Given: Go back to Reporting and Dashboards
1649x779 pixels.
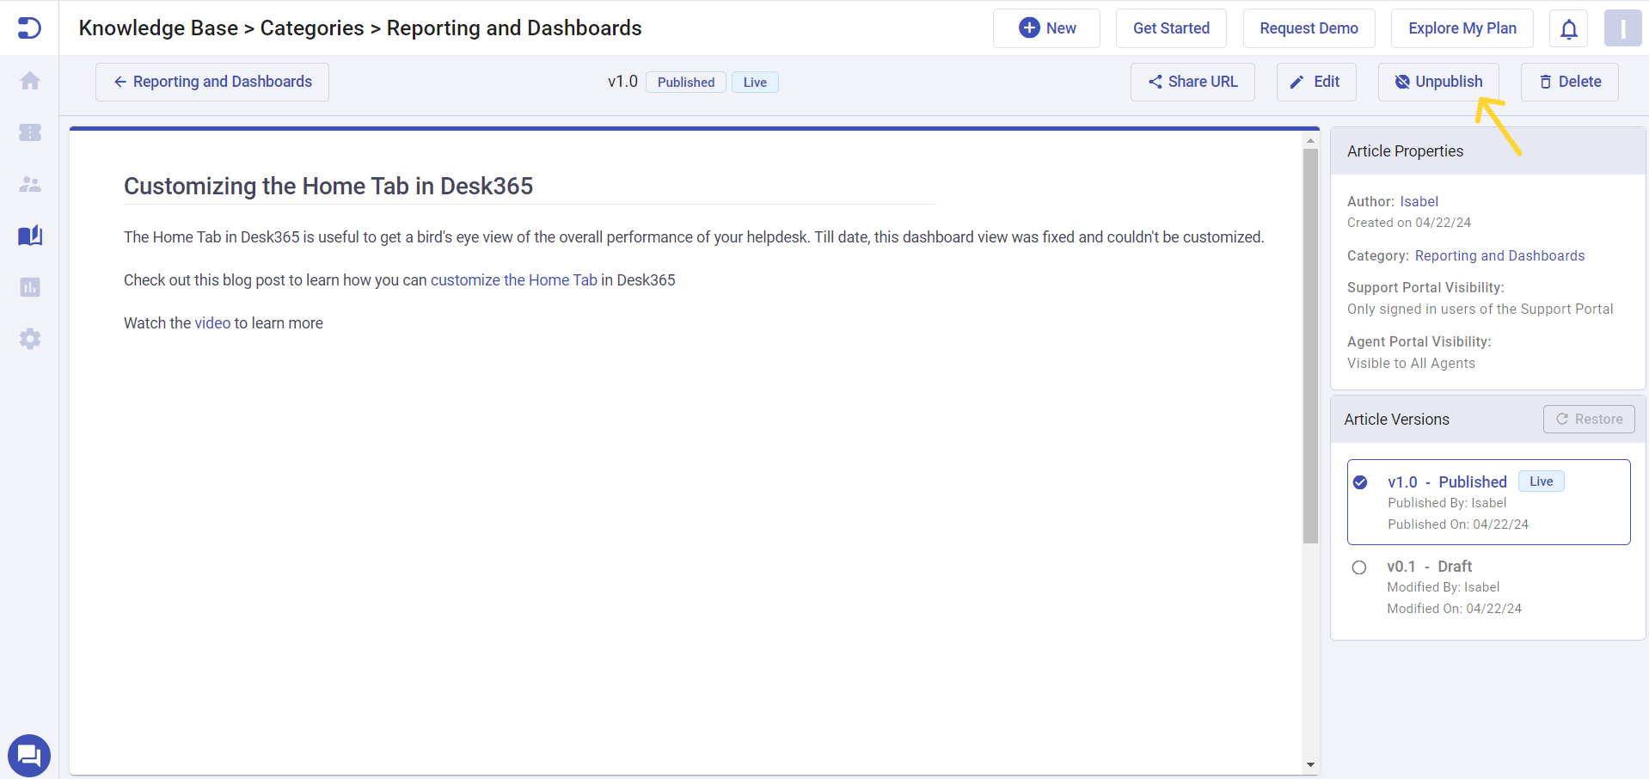Looking at the screenshot, I should [x=212, y=82].
